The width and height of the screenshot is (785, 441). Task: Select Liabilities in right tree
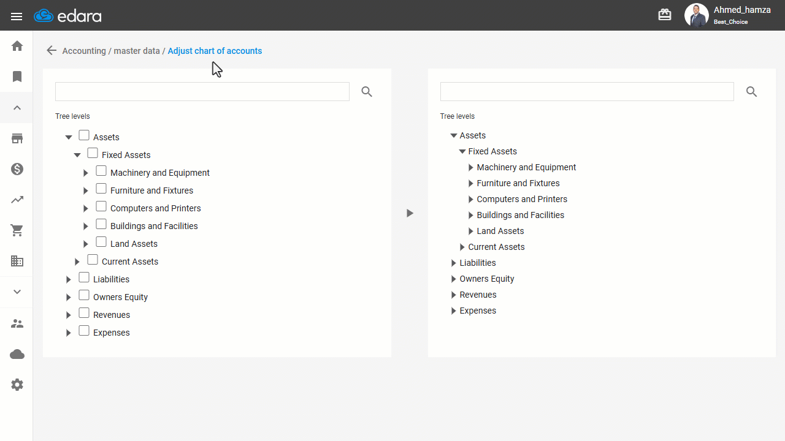tap(478, 263)
